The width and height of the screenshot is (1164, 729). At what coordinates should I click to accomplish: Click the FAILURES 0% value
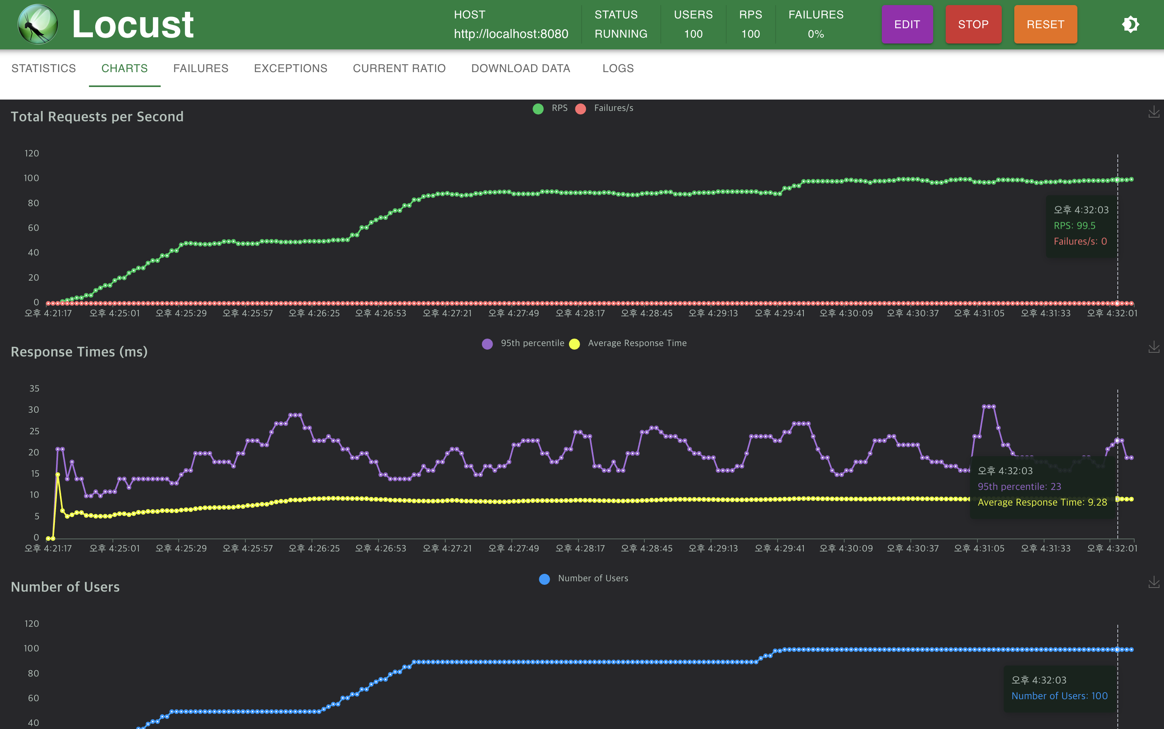pyautogui.click(x=816, y=34)
